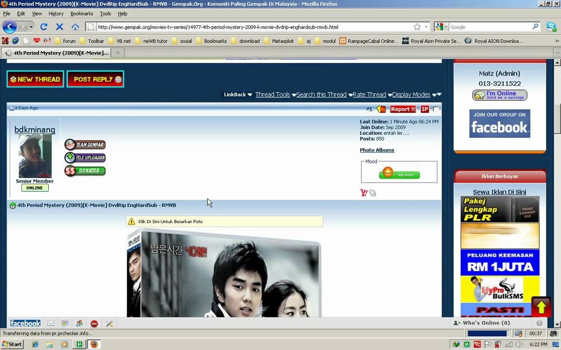
Task: Click the Peluang Keemasan RM 1JUTA ad
Action: pos(500,262)
